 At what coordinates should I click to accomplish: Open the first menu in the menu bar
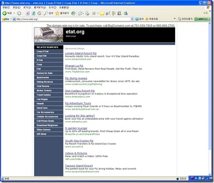(6, 8)
